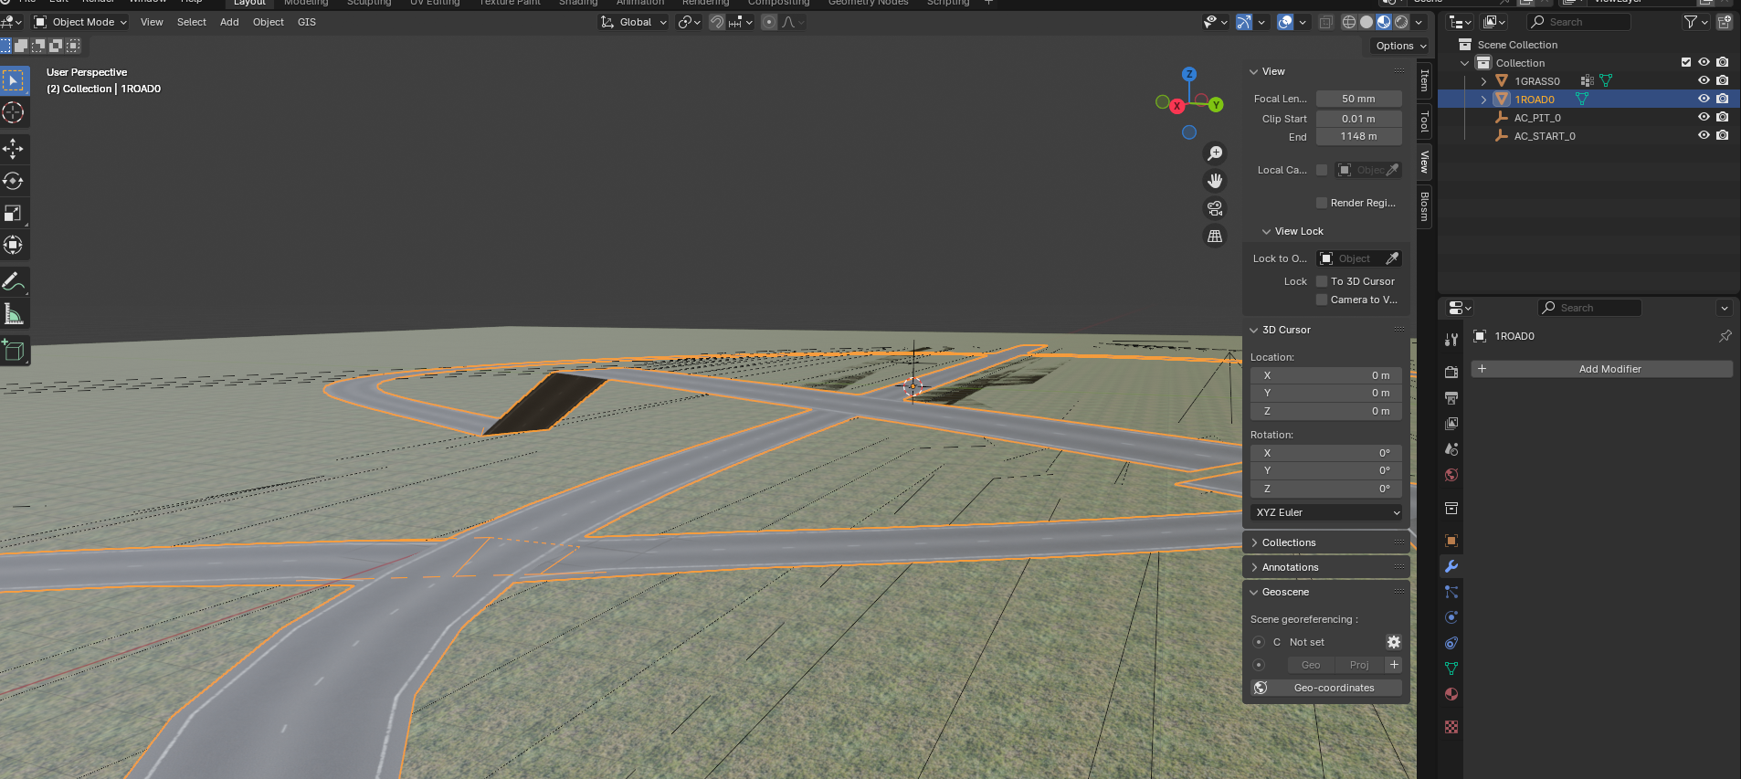The height and width of the screenshot is (779, 1741).
Task: Open the Global transform orientation dropdown
Action: click(634, 22)
